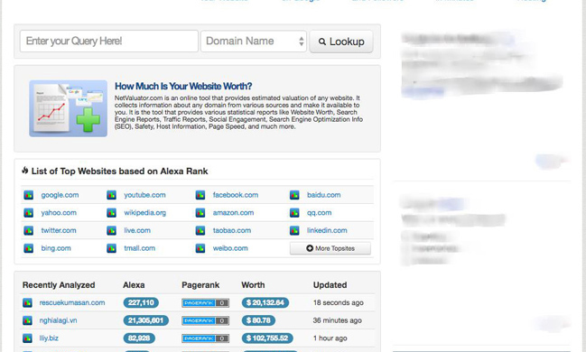586x352 pixels.
Task: Click the chart icon next to bing.com
Action: tap(28, 248)
